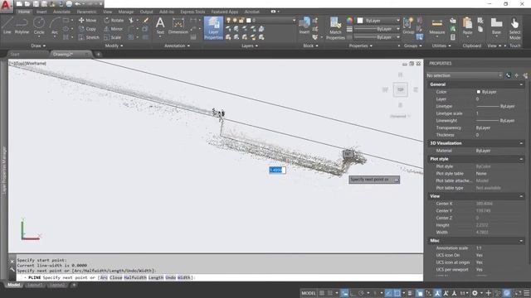Viewport: 531px width, 298px height.
Task: Toggle polar tracking in status bar
Action: tap(362, 293)
